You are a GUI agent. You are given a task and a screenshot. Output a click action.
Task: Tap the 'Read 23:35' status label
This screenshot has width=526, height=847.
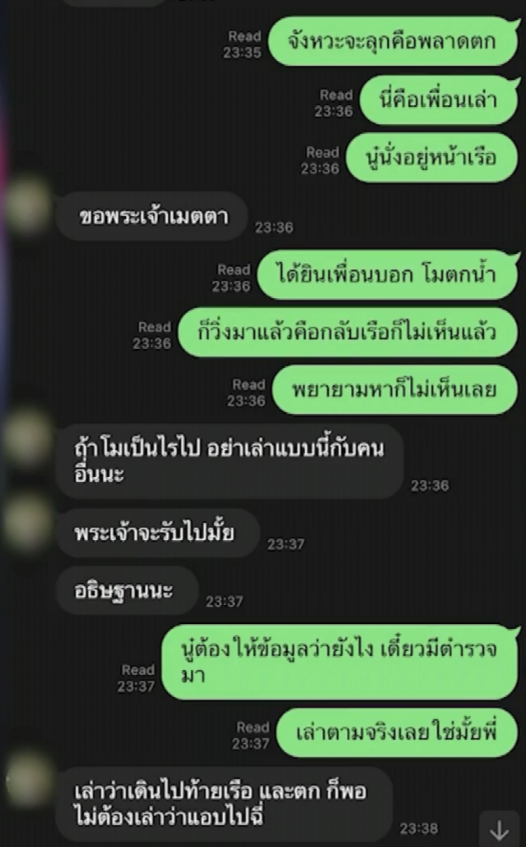tap(243, 45)
